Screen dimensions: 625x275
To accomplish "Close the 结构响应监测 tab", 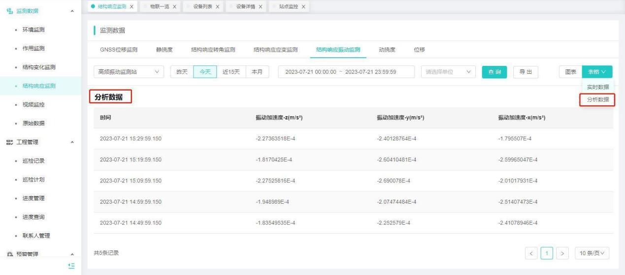I will pos(132,6).
